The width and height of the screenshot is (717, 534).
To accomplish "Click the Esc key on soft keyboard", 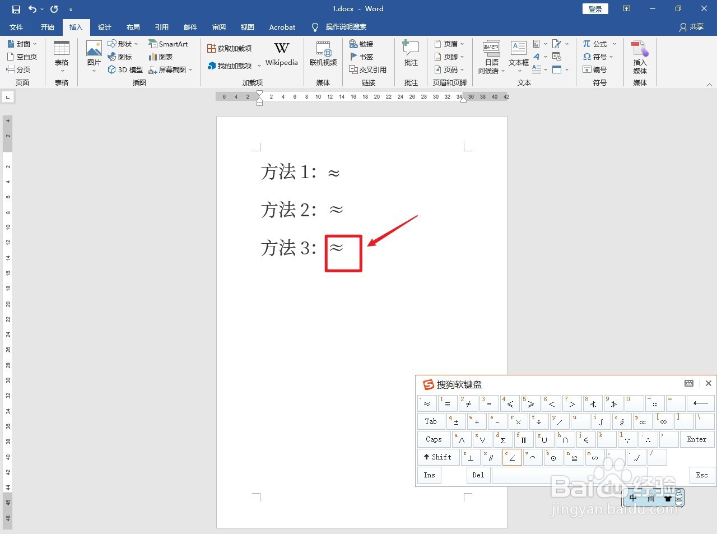I will [x=702, y=475].
